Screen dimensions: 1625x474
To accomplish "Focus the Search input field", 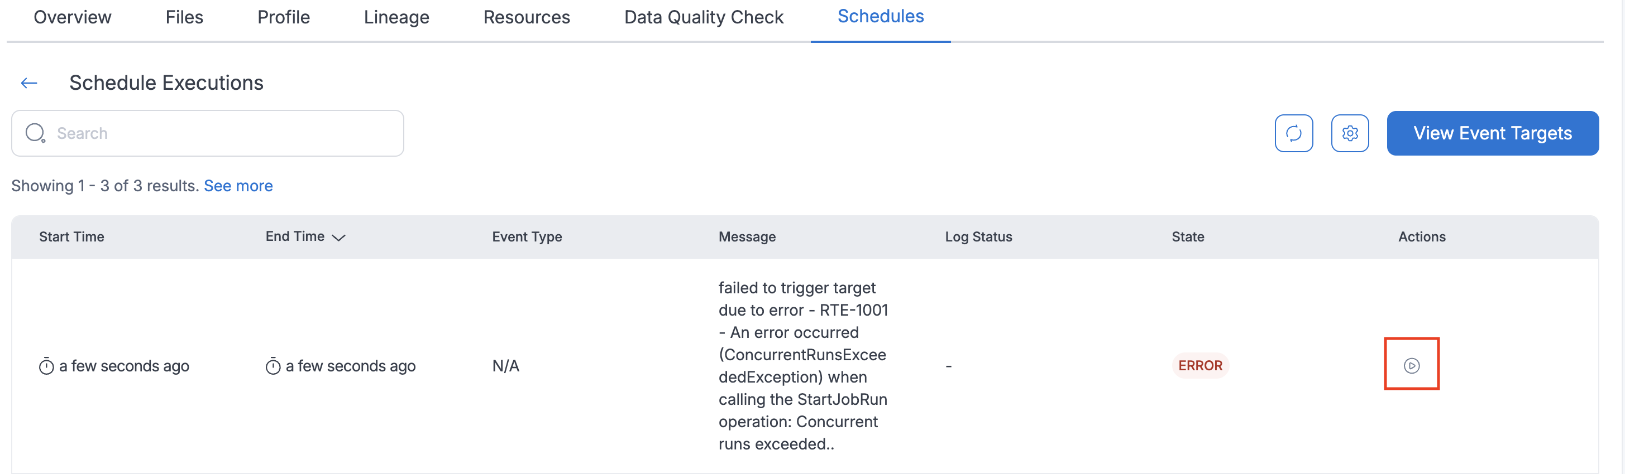I will point(221,133).
